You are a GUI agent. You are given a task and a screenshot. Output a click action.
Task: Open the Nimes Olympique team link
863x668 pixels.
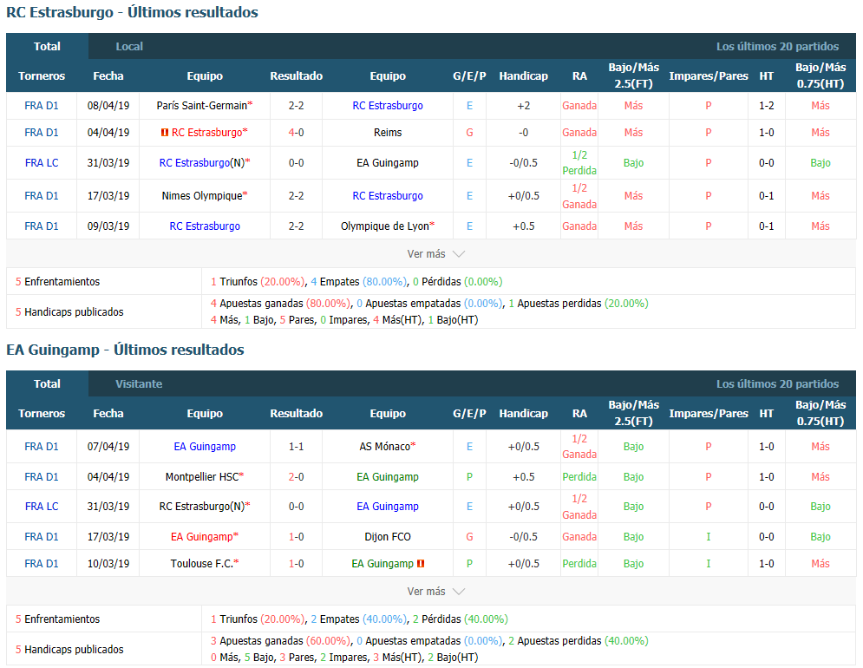(202, 195)
